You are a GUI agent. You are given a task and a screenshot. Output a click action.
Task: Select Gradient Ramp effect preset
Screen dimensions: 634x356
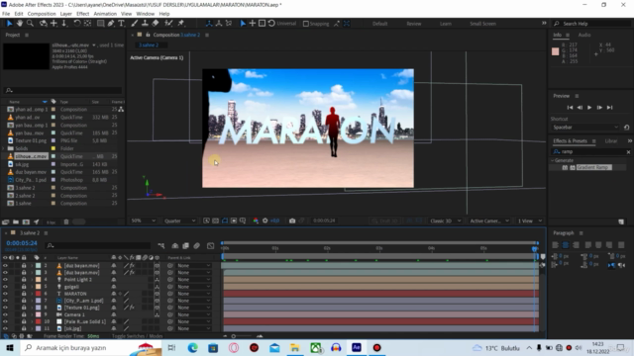click(593, 167)
